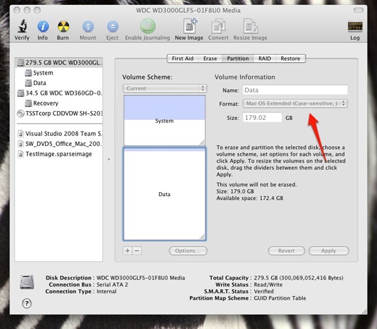Switch to the First Aid tab
The width and height of the screenshot is (377, 329).
(x=182, y=58)
